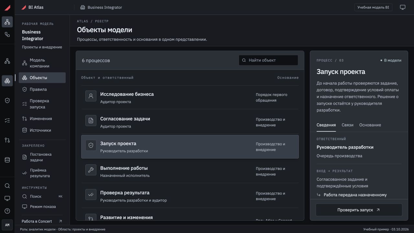The image size is (414, 233).
Task: Click the person icon of Исследование бизнеса
Action: tap(91, 96)
